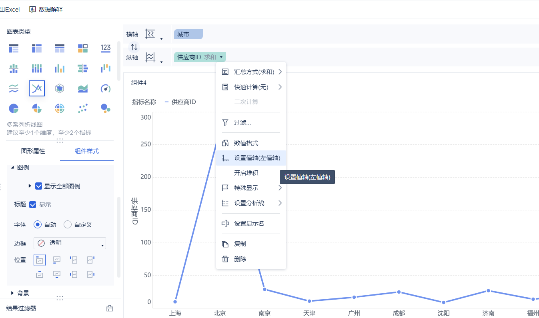Select the partitioned line chart icon
This screenshot has width=539, height=318.
click(14, 88)
